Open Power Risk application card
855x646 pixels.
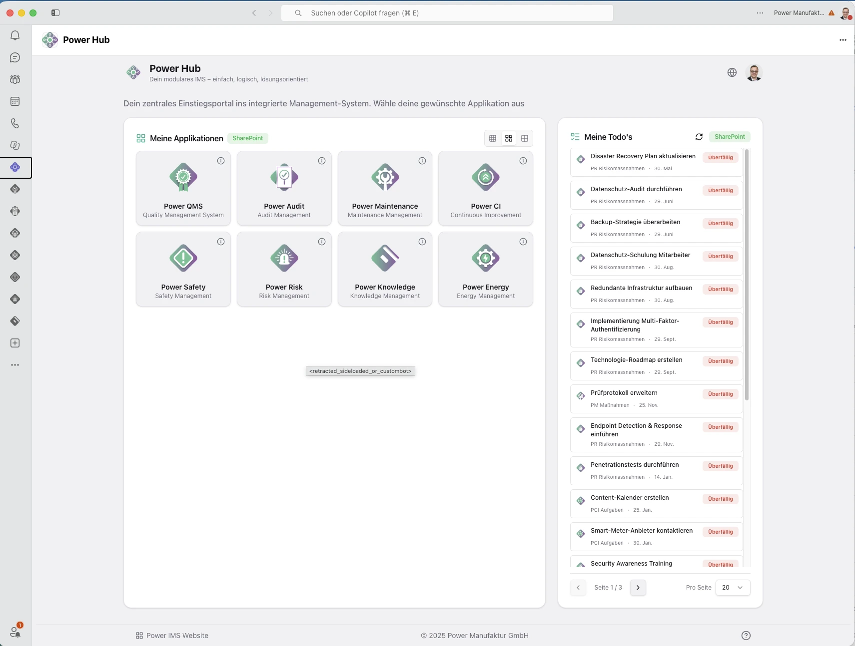coord(284,269)
